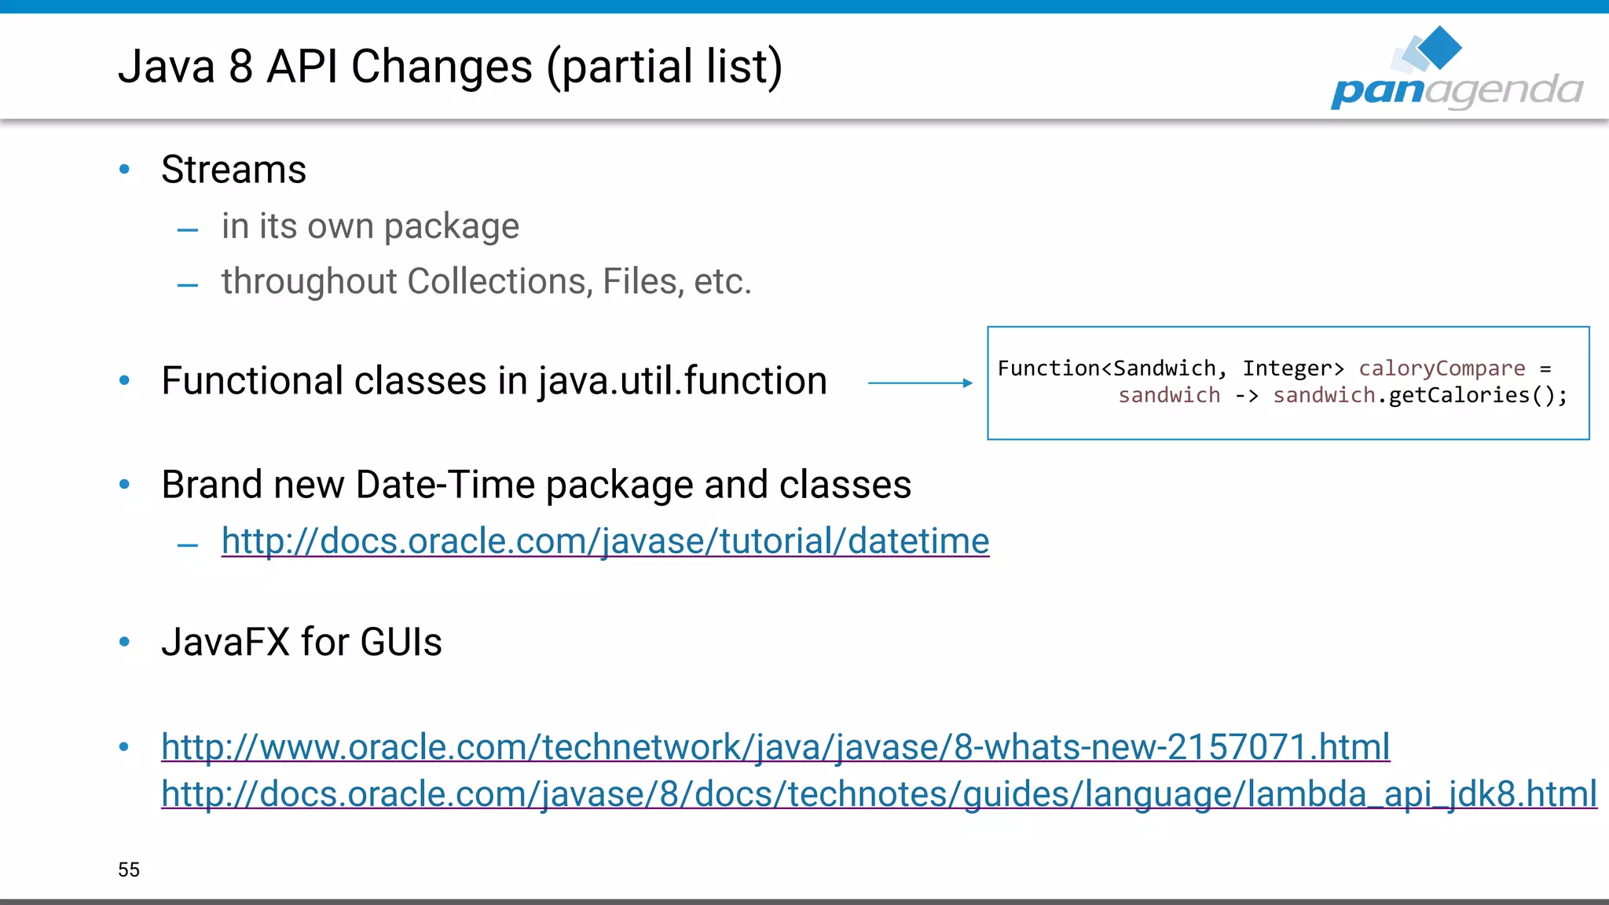Select the 'Streams' bullet text
The height and width of the screenshot is (905, 1609).
pos(233,170)
